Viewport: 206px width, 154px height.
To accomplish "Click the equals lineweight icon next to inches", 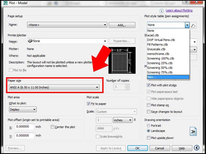I will coord(135,120).
